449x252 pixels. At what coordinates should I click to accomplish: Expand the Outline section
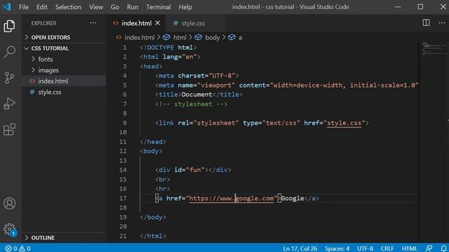pyautogui.click(x=64, y=238)
